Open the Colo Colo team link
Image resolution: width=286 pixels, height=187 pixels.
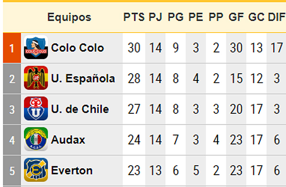(x=77, y=48)
